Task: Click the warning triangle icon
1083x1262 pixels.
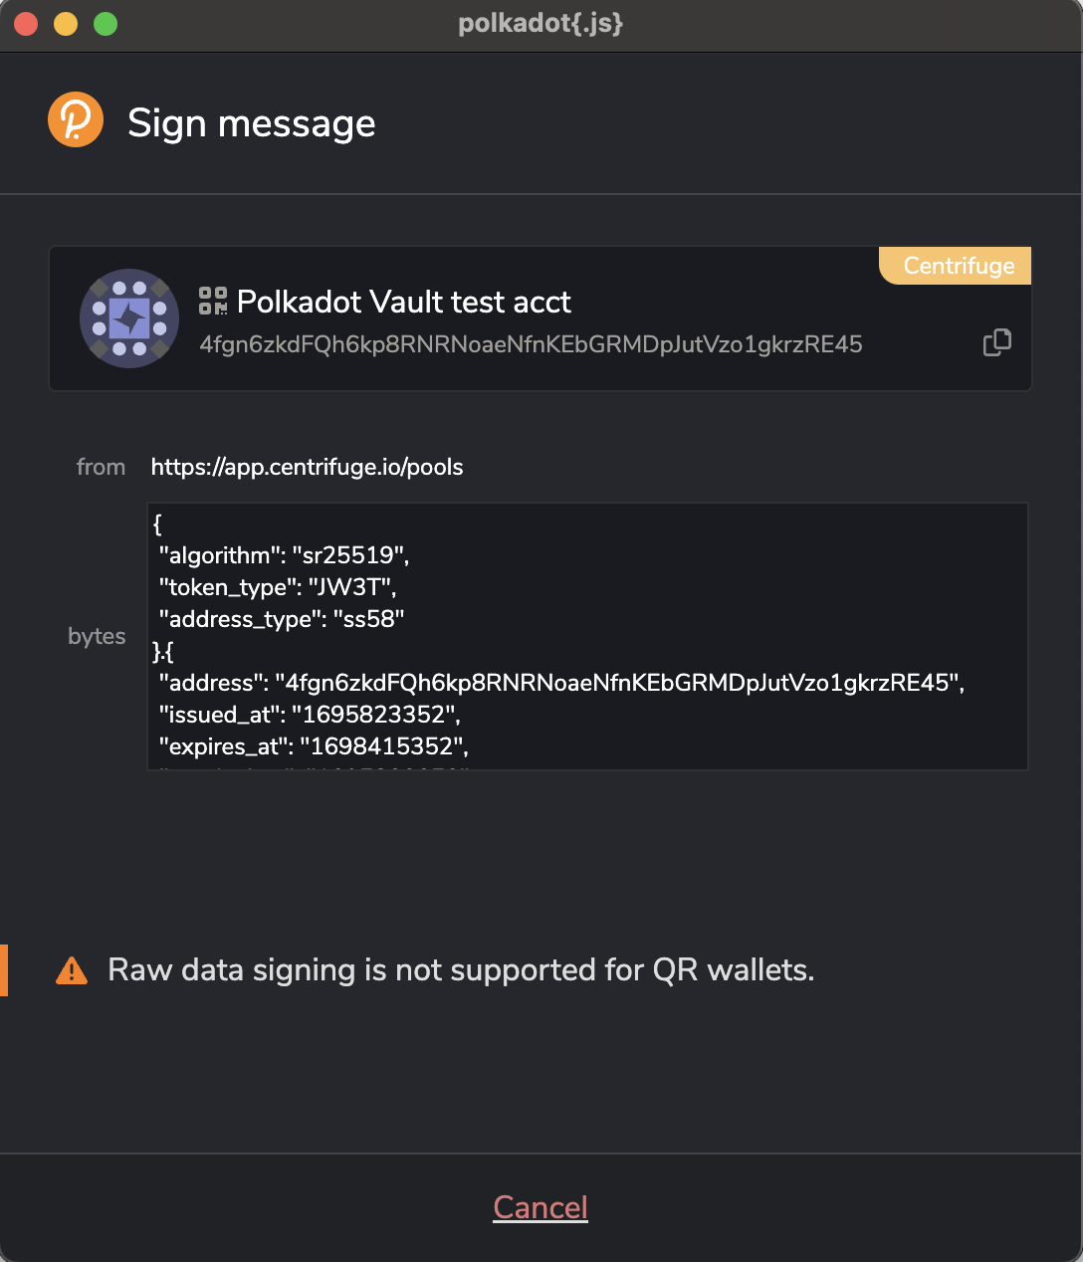Action: tap(71, 968)
